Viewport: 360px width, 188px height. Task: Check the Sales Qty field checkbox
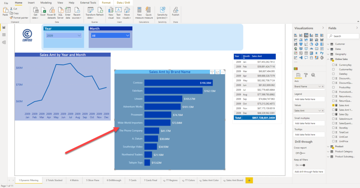click(x=333, y=114)
